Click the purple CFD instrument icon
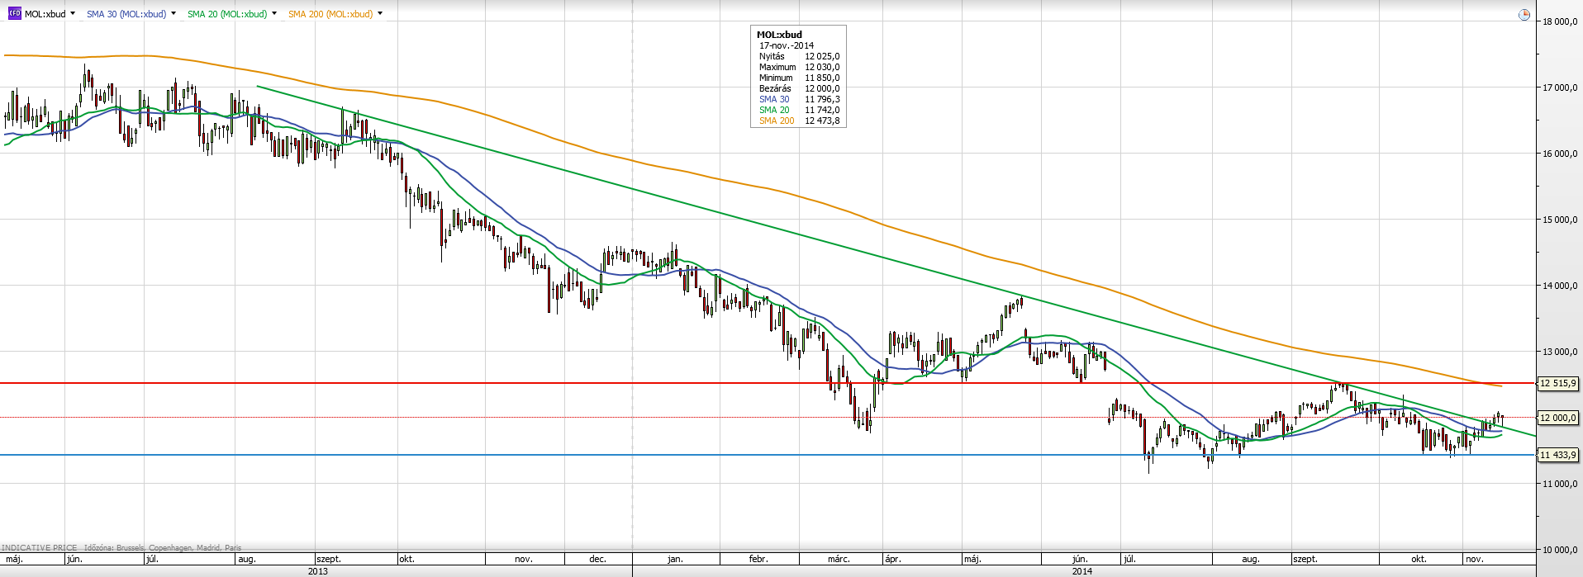The height and width of the screenshot is (577, 1583). tap(14, 14)
